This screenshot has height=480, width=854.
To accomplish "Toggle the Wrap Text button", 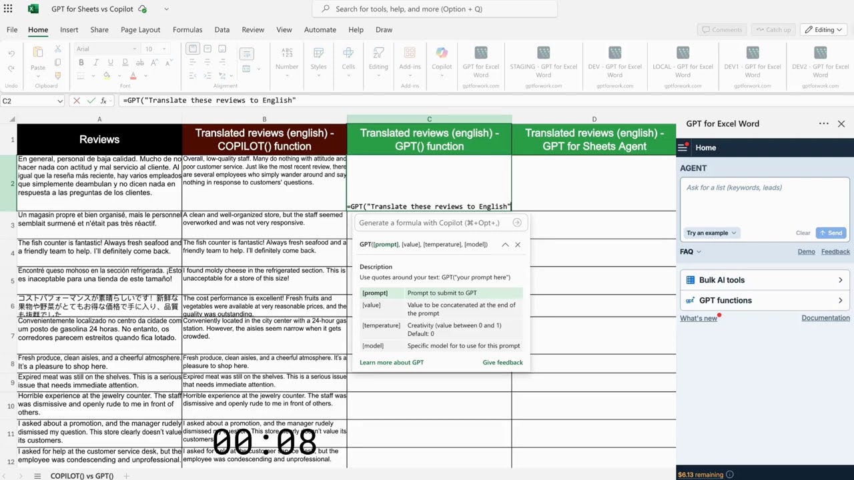I will (247, 54).
